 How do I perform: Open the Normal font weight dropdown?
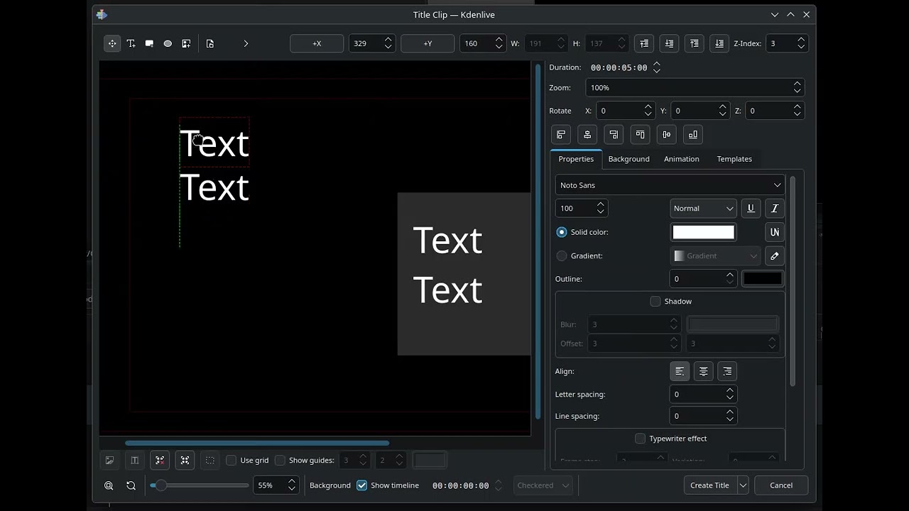(702, 208)
